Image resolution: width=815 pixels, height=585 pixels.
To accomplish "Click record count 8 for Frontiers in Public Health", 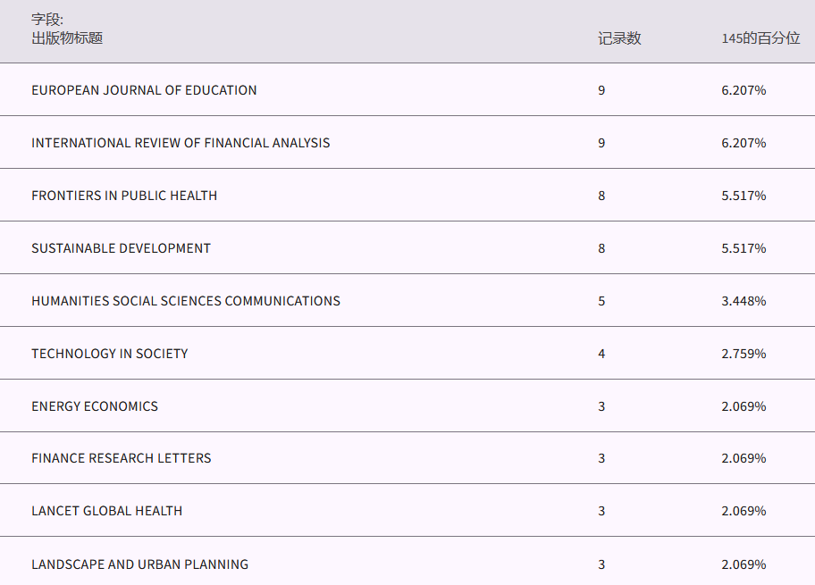I will click(x=601, y=196).
